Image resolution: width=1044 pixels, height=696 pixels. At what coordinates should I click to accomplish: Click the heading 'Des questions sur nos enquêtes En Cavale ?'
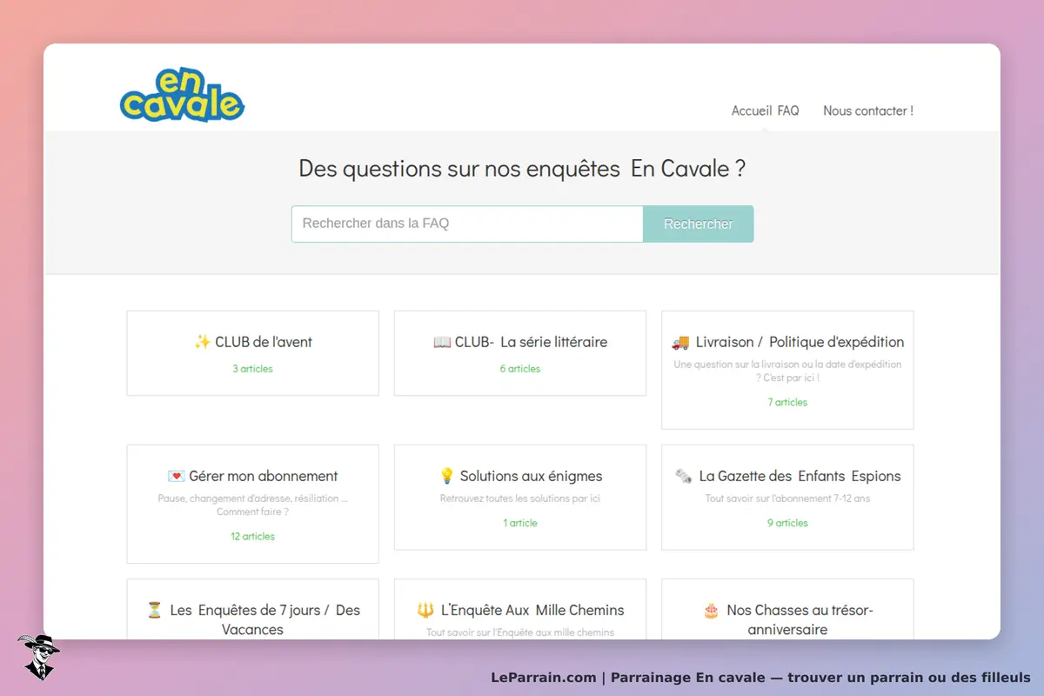(522, 168)
